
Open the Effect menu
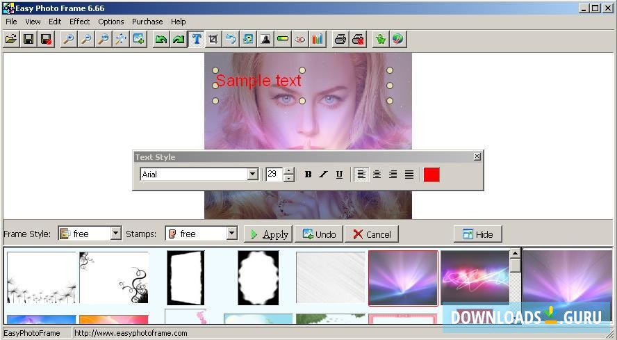coord(79,22)
